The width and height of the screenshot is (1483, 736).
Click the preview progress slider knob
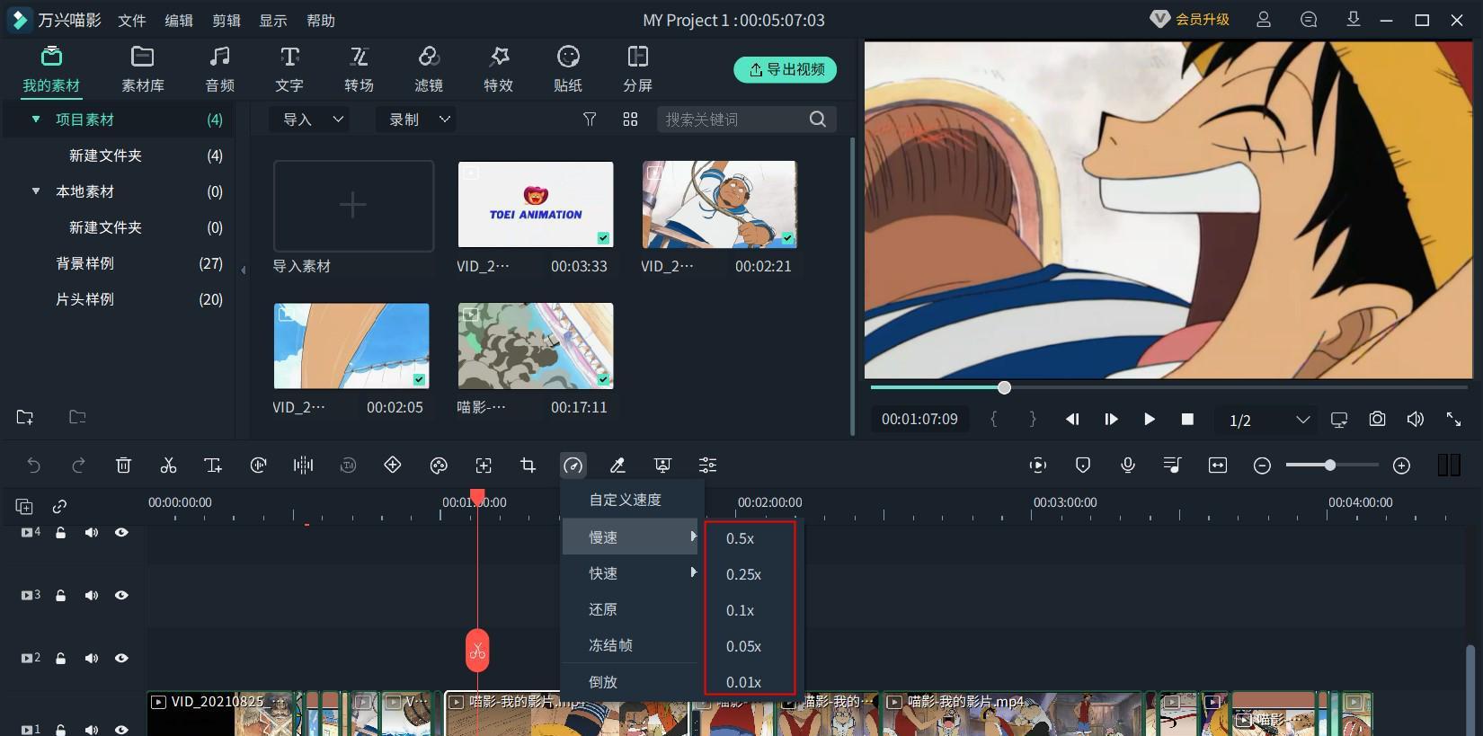(1004, 387)
